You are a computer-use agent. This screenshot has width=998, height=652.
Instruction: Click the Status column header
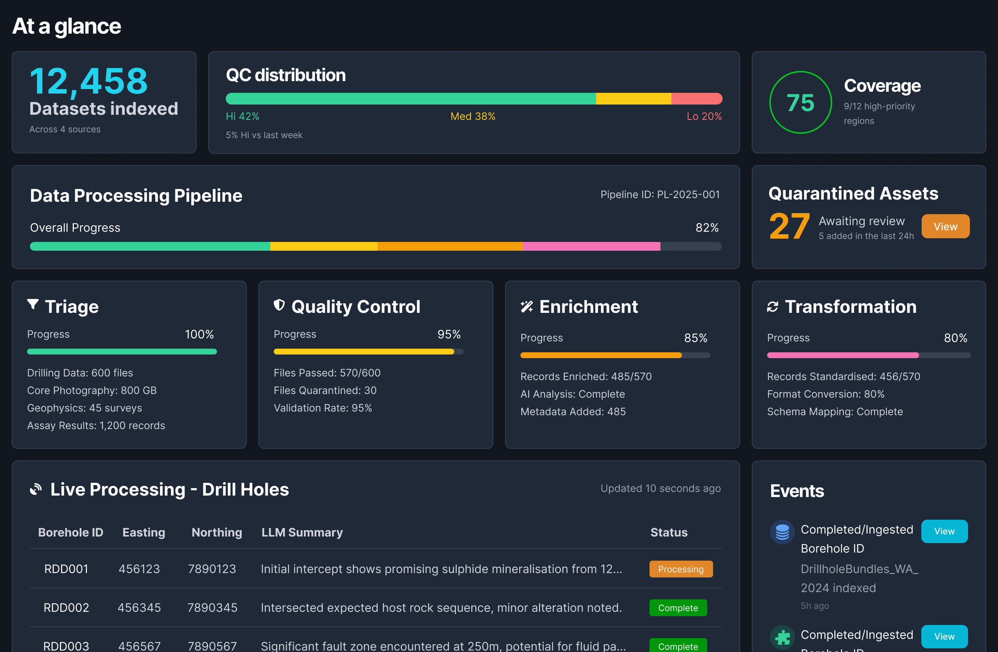669,532
